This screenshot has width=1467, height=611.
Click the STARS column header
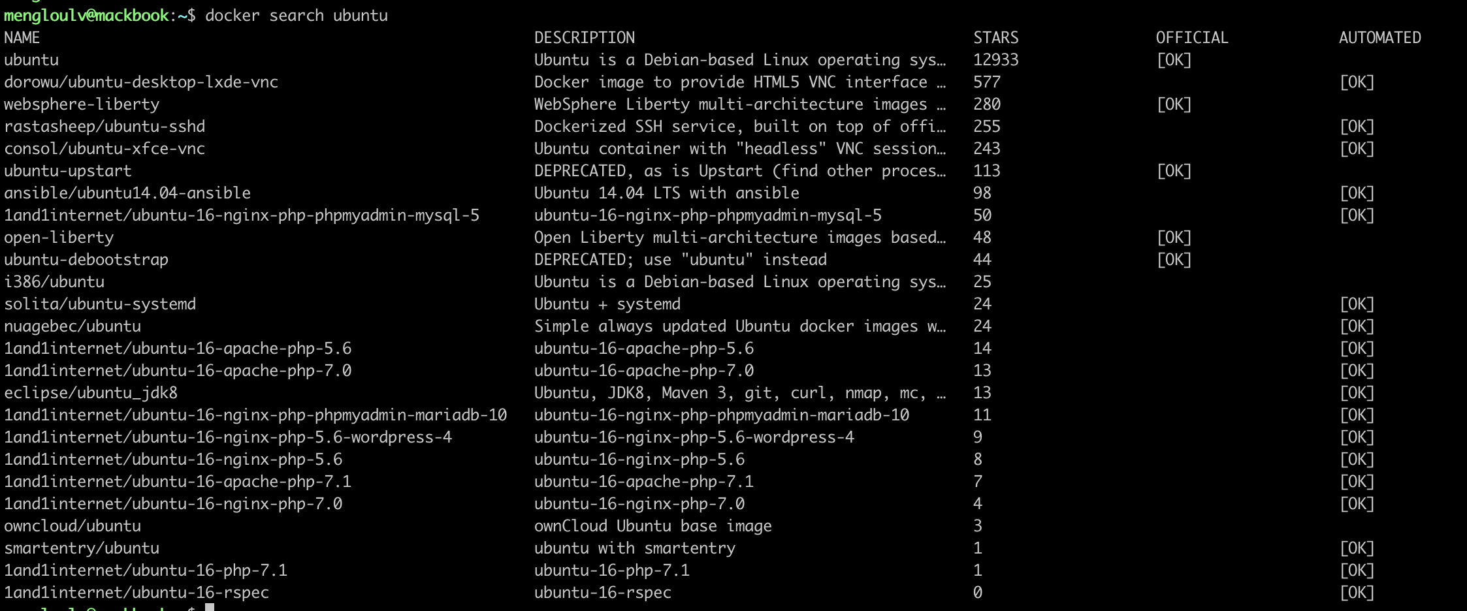(996, 38)
